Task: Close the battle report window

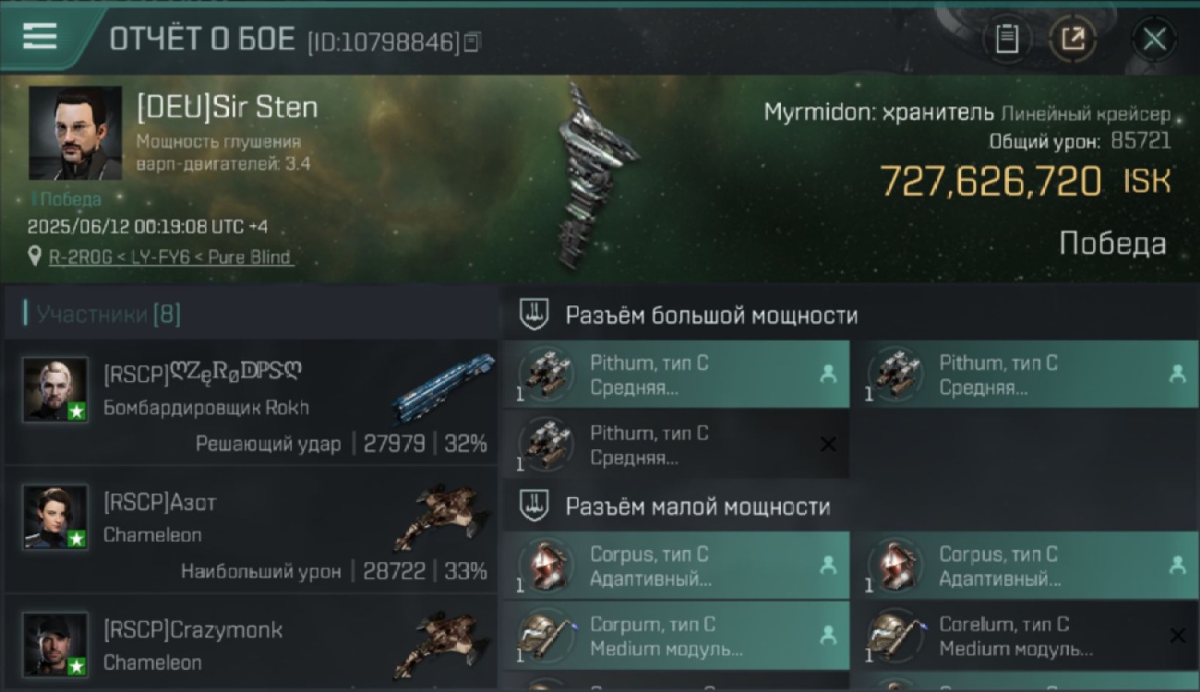Action: click(x=1154, y=40)
